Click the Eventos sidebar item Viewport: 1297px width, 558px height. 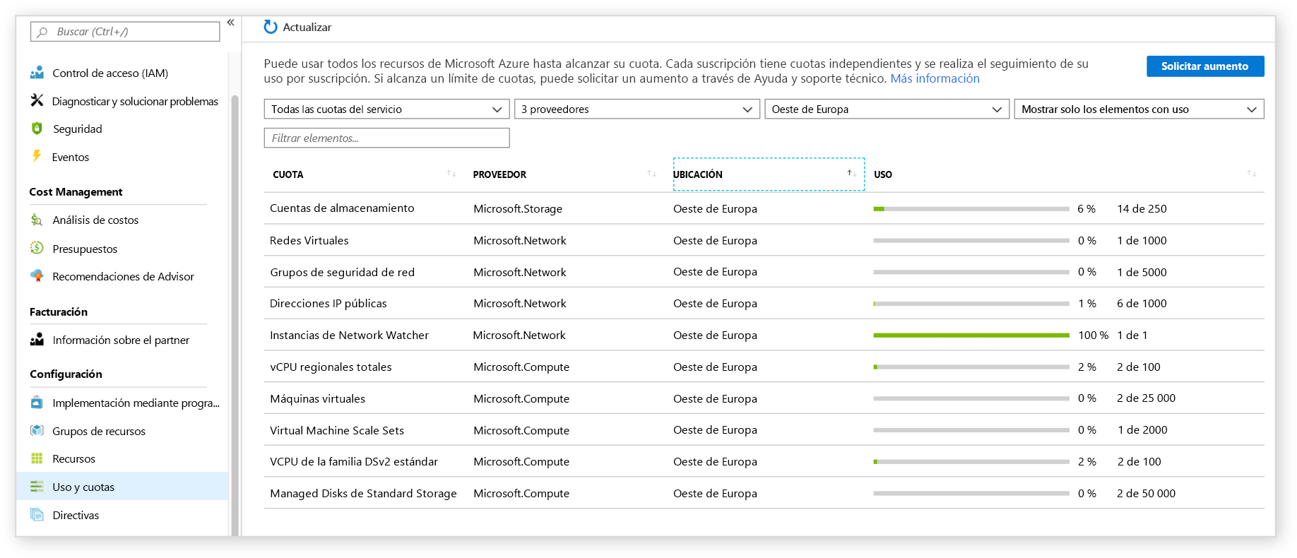point(71,157)
